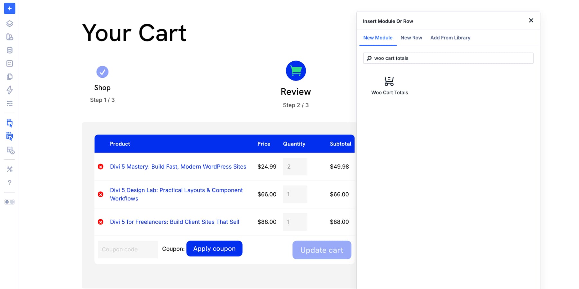Click the Step 1 / 3 text
Screen dimensions: 579x289
click(102, 100)
